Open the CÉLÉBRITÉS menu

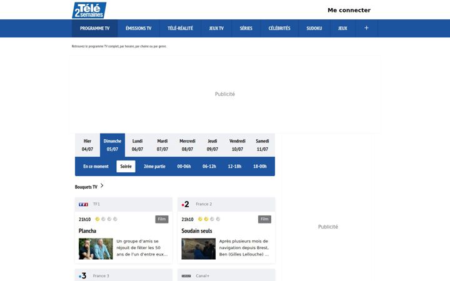point(279,28)
